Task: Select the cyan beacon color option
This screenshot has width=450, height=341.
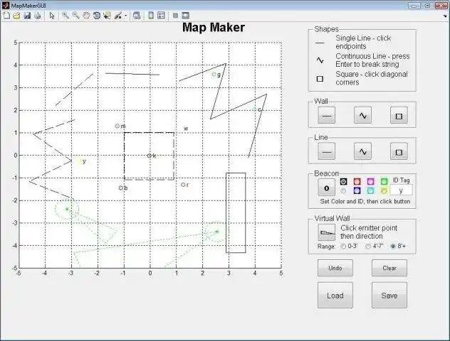Action: click(370, 190)
